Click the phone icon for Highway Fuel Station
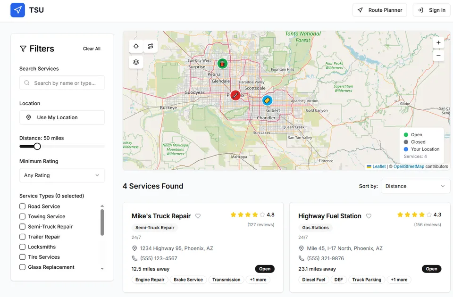 click(302, 258)
